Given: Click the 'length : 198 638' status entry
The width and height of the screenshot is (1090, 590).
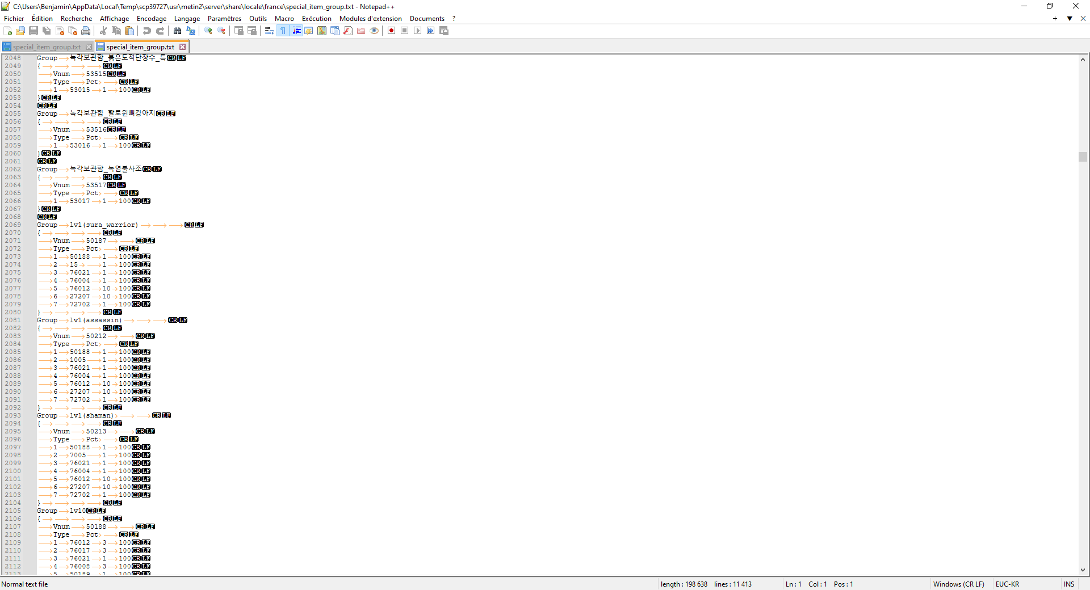Looking at the screenshot, I should [x=684, y=584].
